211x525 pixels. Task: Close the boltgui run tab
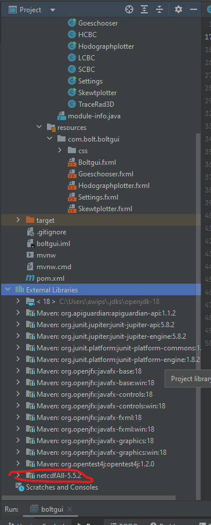click(x=69, y=509)
